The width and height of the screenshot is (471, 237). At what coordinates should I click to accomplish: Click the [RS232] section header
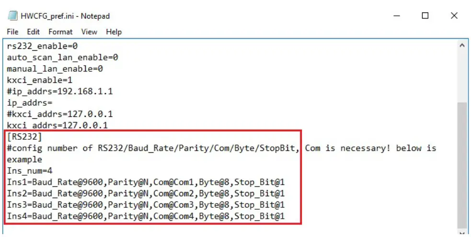coord(24,137)
